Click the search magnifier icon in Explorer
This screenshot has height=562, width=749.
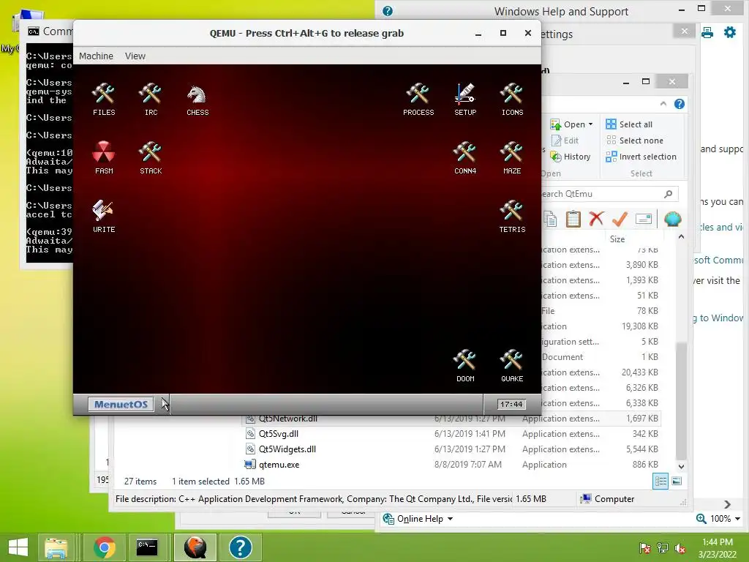[x=669, y=193]
